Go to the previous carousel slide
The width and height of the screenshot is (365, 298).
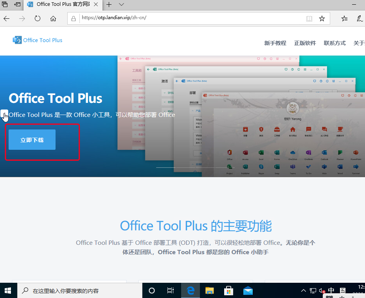click(x=4, y=114)
